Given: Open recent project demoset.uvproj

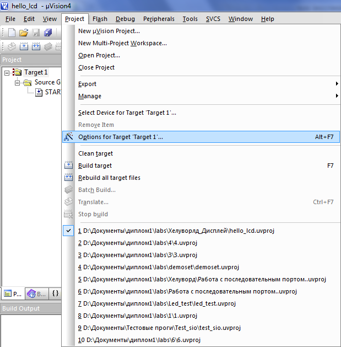Looking at the screenshot, I should (x=201, y=267).
